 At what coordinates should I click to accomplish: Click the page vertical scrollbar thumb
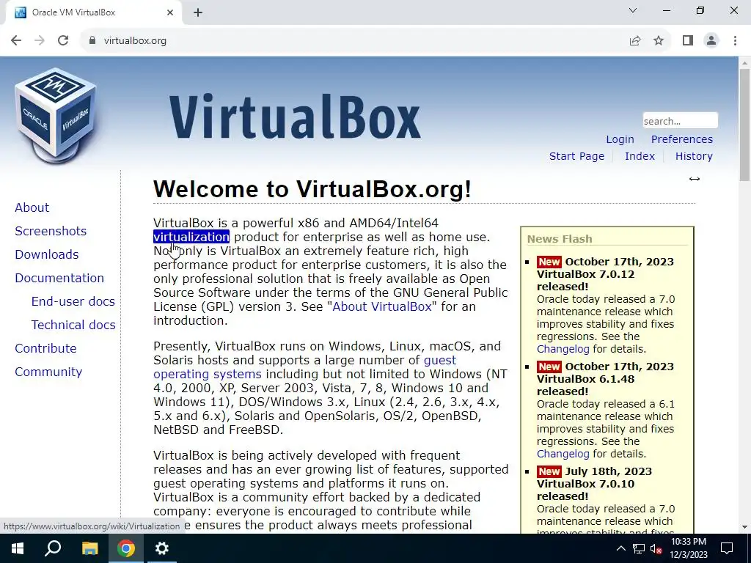(x=744, y=125)
